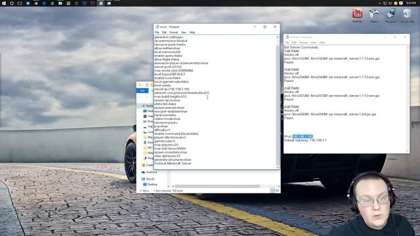Select This PC in File Explorer navigation pane
Viewport: 420px width, 236px height.
click(x=148, y=179)
